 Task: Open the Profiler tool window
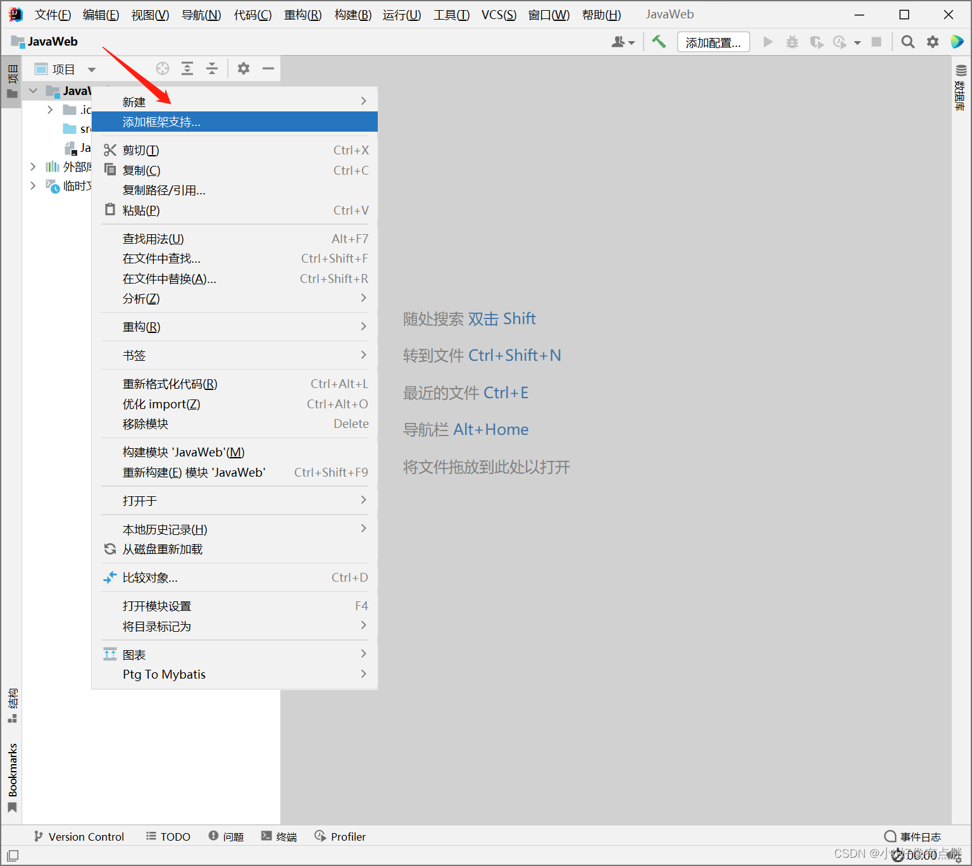(340, 836)
